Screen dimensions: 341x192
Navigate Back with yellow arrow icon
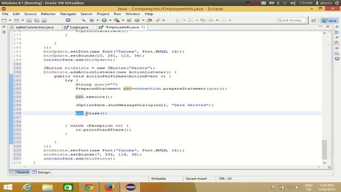[211, 20]
